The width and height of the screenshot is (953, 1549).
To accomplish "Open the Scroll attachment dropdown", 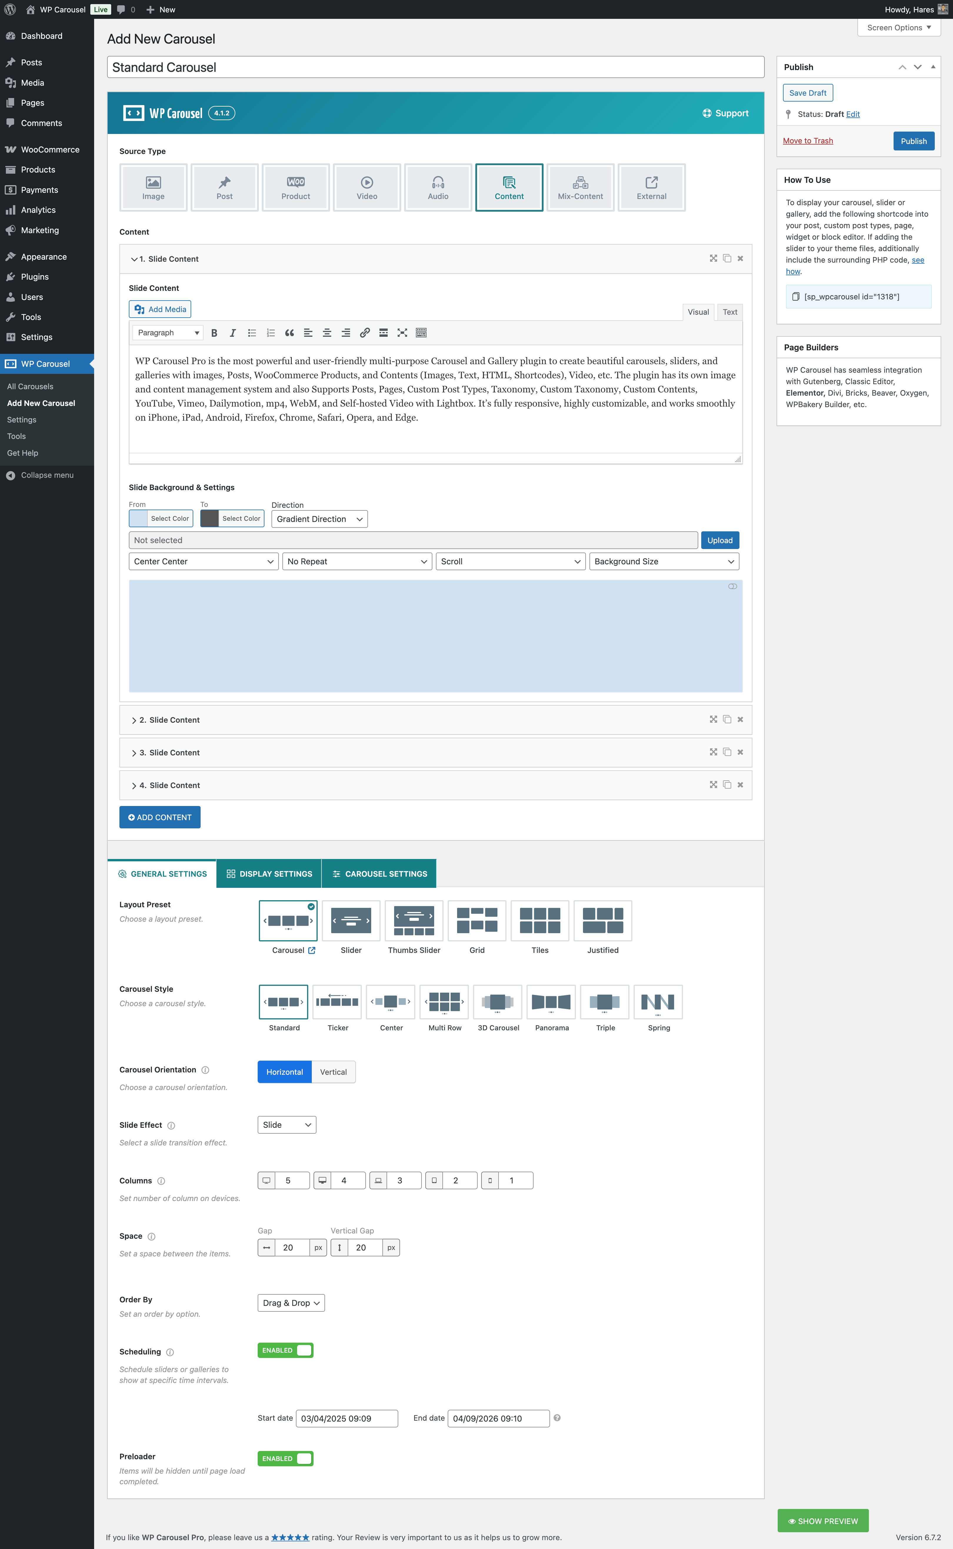I will tap(511, 561).
